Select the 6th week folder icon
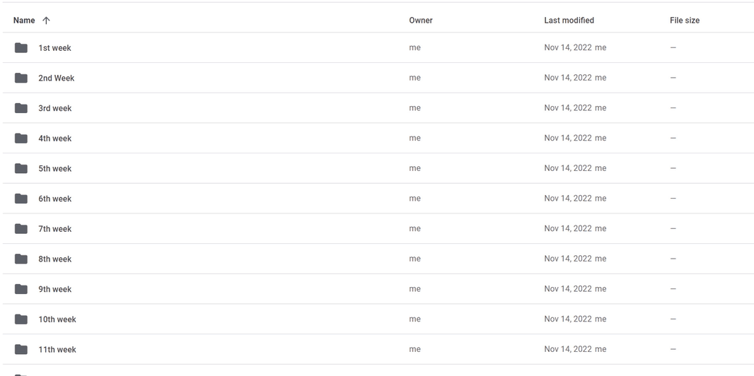Screen dimensions: 754x376 (x=21, y=199)
